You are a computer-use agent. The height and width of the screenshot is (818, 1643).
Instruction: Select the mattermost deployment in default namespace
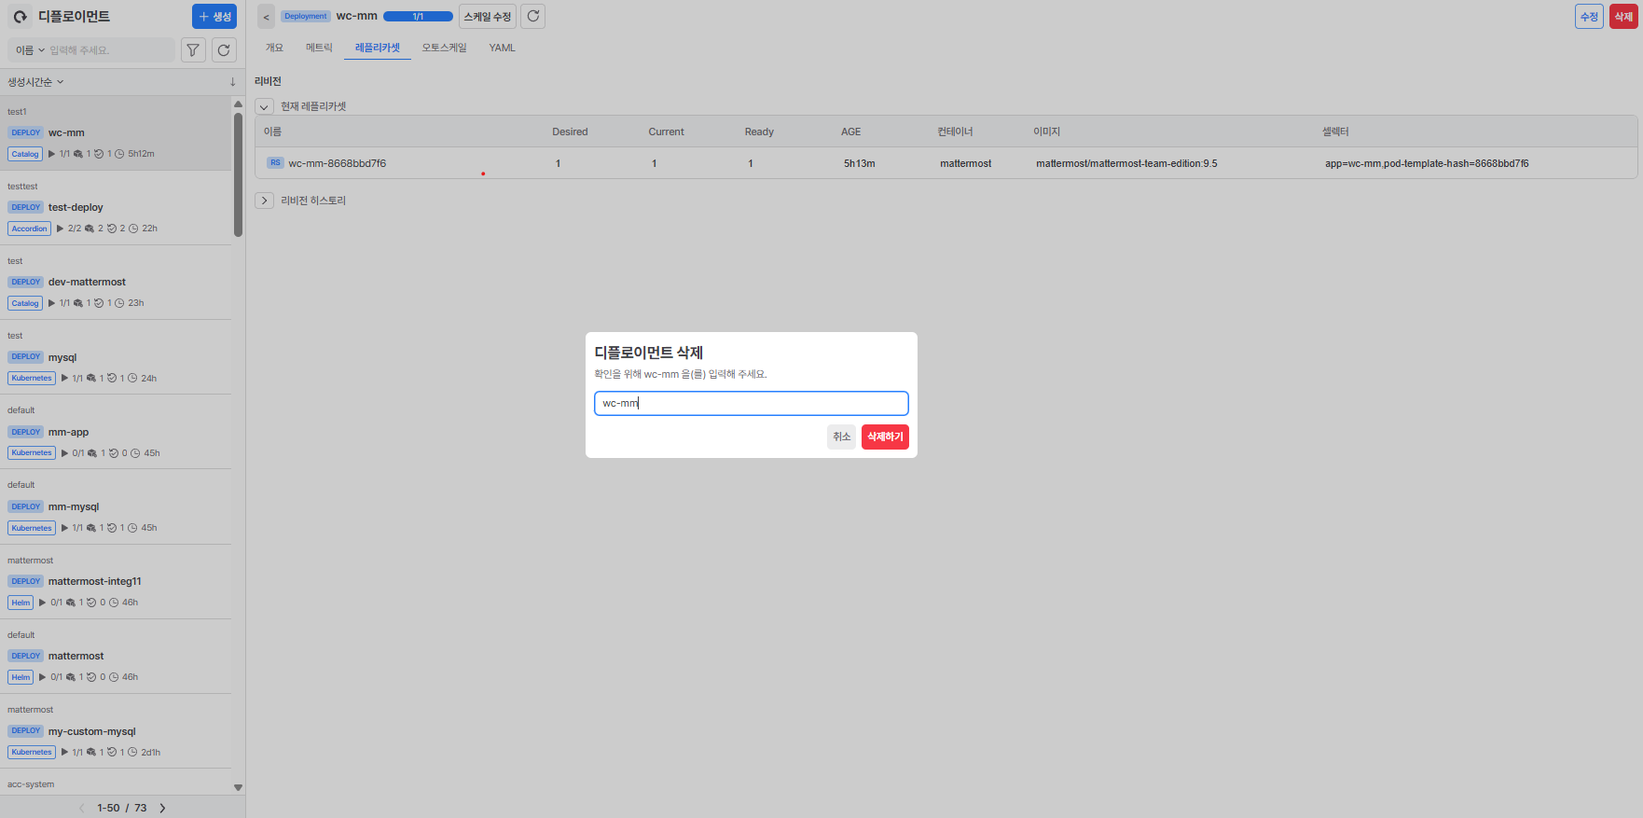click(116, 656)
